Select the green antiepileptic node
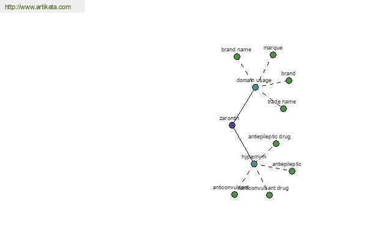Image resolution: width=367 pixels, height=245 pixels. [x=292, y=171]
